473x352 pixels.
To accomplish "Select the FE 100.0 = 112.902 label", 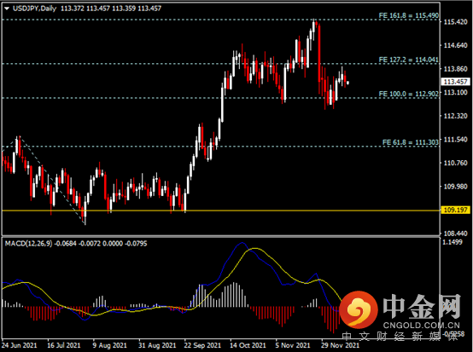I will tap(408, 94).
